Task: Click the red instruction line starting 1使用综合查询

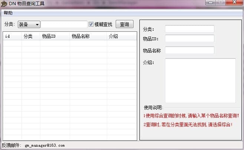Action: point(191,116)
